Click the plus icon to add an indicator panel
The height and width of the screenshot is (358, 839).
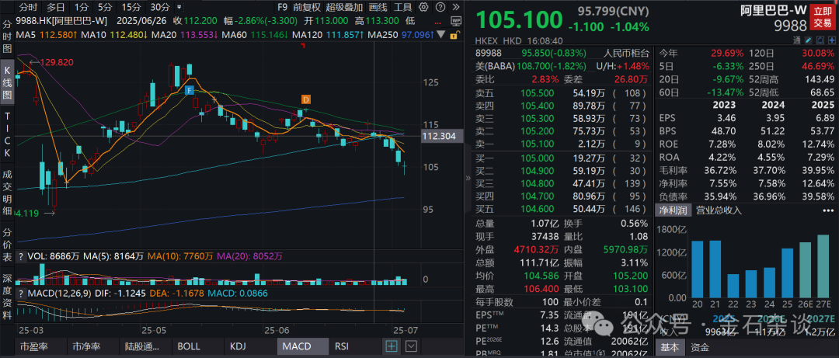(392, 346)
